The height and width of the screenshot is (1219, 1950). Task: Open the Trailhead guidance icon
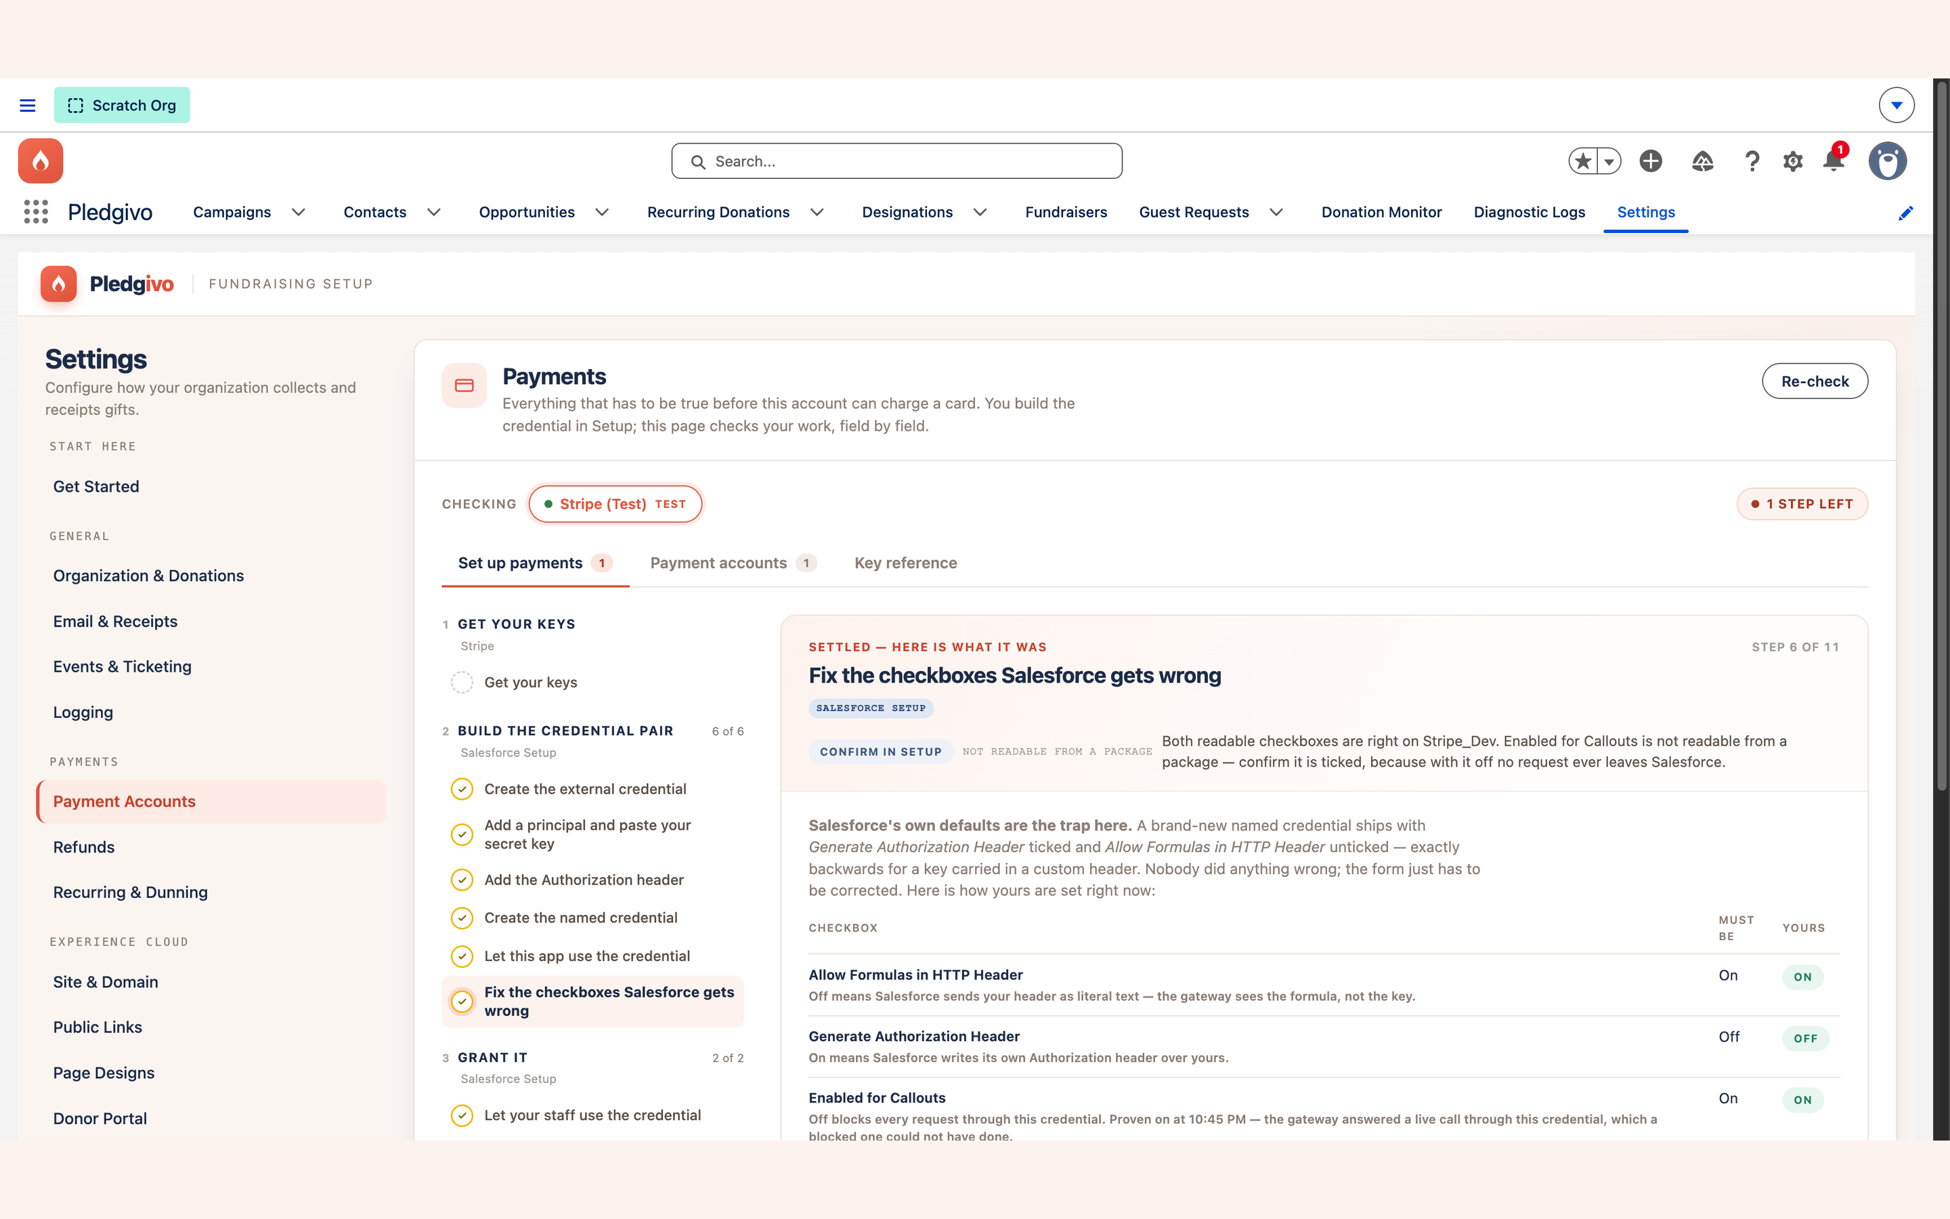tap(1703, 161)
